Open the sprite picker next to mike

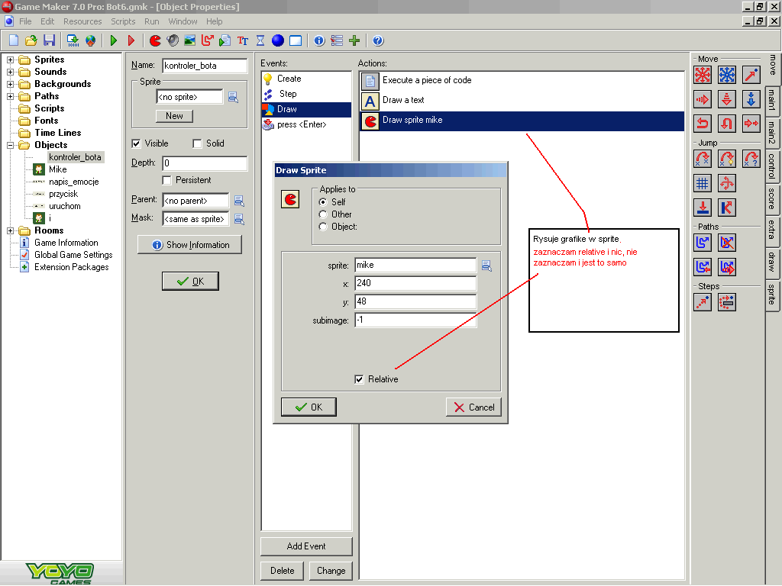tap(486, 266)
